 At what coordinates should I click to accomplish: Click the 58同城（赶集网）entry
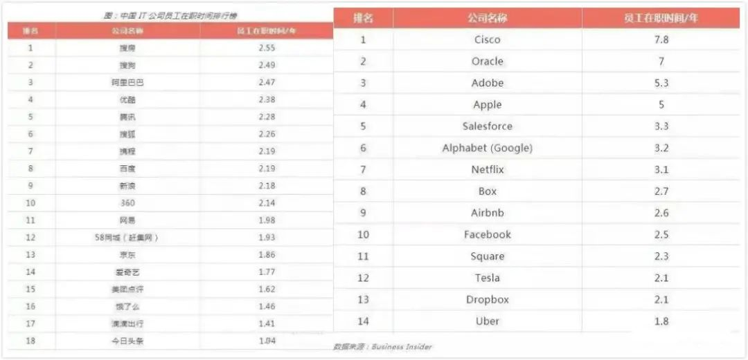[x=127, y=238]
